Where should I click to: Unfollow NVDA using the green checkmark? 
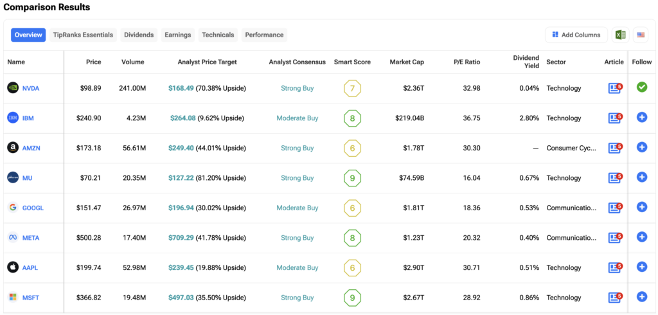[641, 87]
